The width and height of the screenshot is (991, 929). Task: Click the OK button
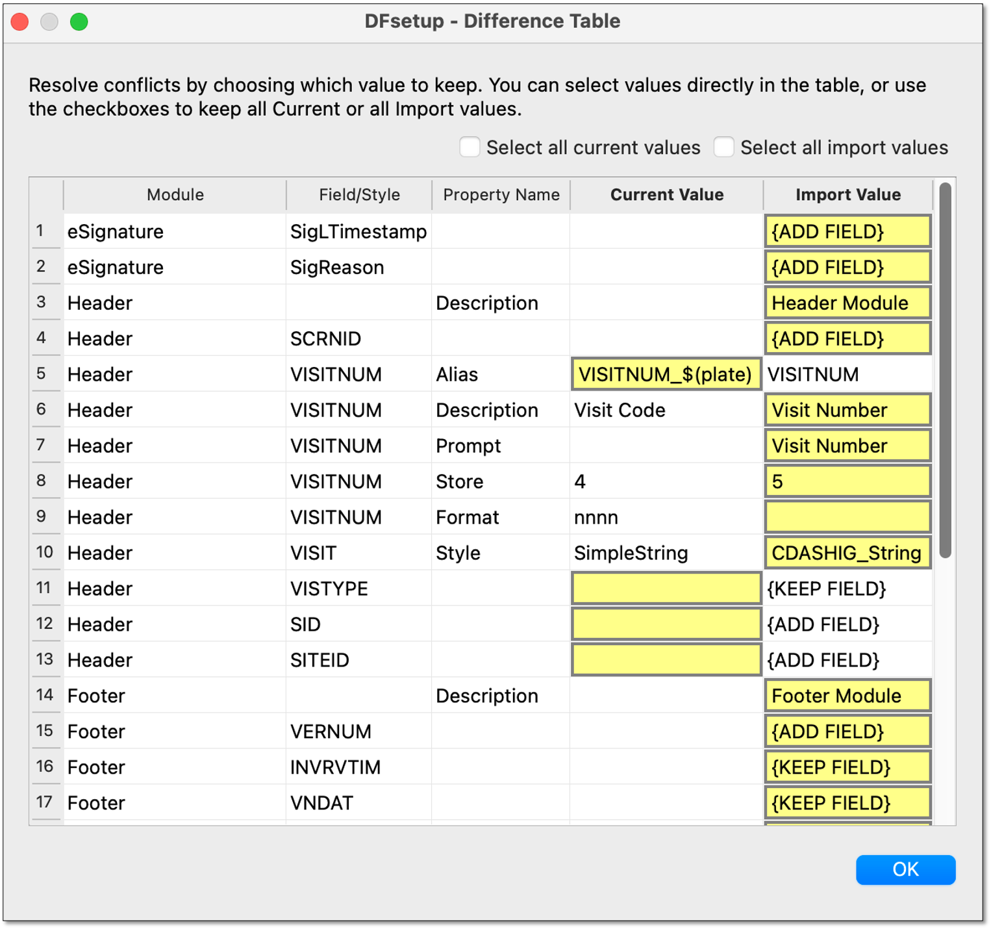(x=905, y=869)
